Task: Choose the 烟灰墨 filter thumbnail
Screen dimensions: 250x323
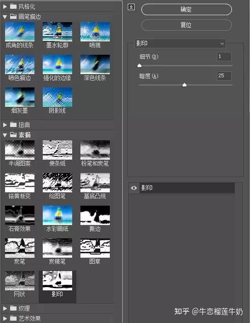Action: tap(20, 97)
